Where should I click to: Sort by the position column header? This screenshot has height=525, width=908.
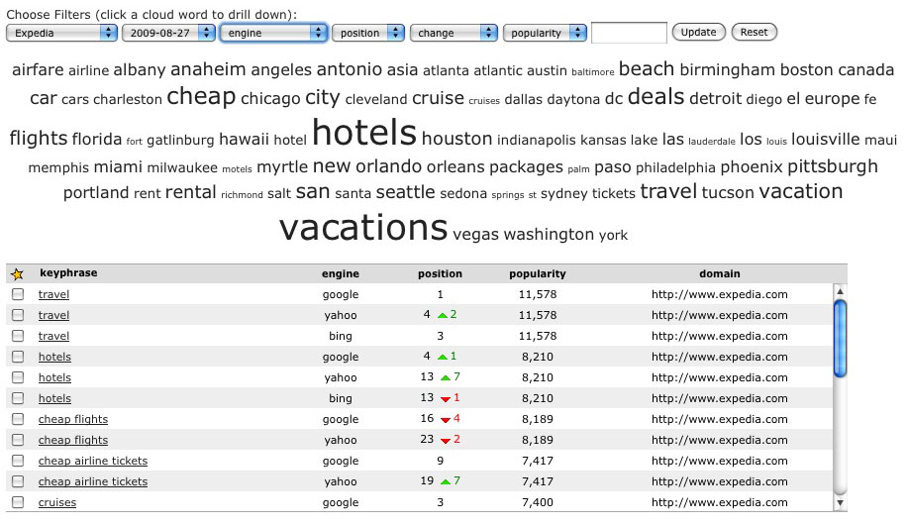(440, 273)
